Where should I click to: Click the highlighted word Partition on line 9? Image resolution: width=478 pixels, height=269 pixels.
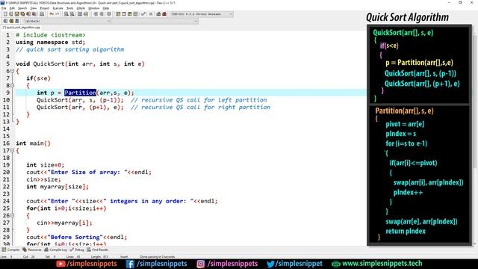80,93
